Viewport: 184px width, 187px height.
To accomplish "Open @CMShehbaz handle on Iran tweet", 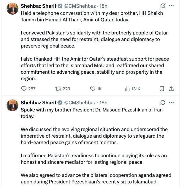I will (x=80, y=103).
